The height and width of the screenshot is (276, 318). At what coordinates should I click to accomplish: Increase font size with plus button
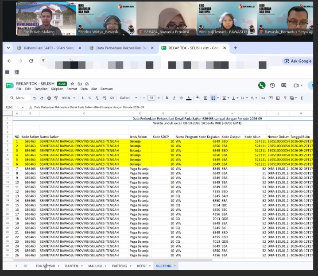(159, 98)
